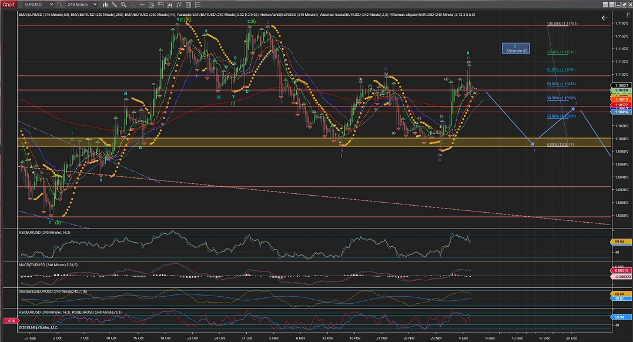633x342 pixels.
Task: Click the blue 1.10414 price marker
Action: click(621, 112)
